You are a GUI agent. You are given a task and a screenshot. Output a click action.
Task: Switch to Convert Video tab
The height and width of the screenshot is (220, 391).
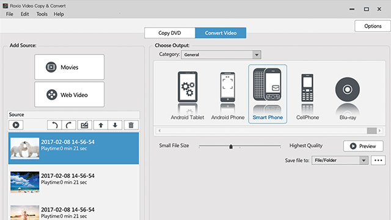(x=221, y=33)
